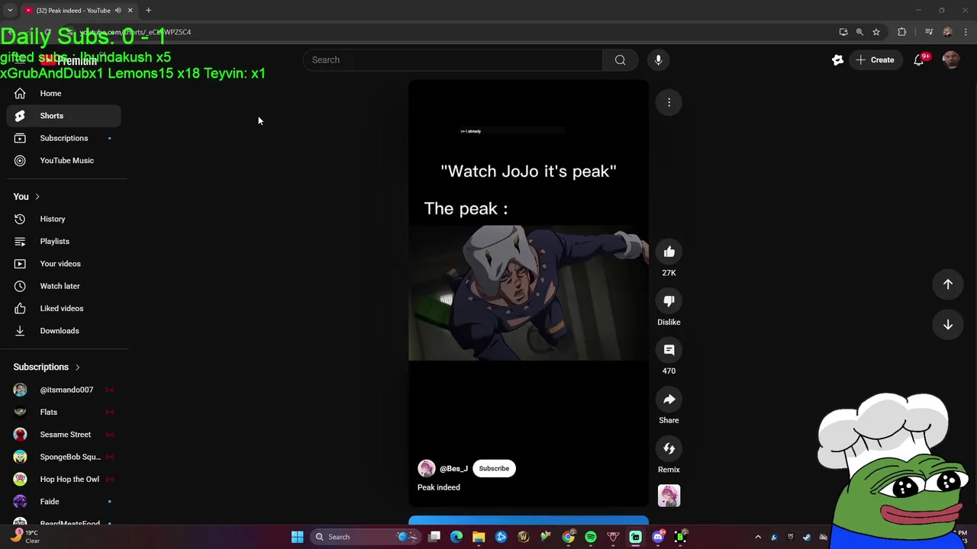Open YouTube Music from the sidebar

pos(64,161)
